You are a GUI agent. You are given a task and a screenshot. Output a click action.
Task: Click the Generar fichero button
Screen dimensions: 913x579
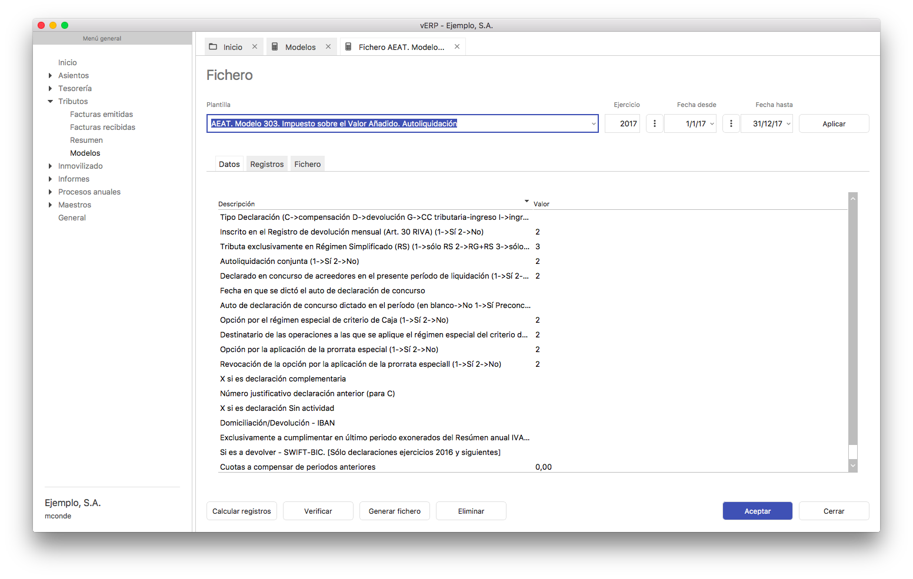point(394,511)
